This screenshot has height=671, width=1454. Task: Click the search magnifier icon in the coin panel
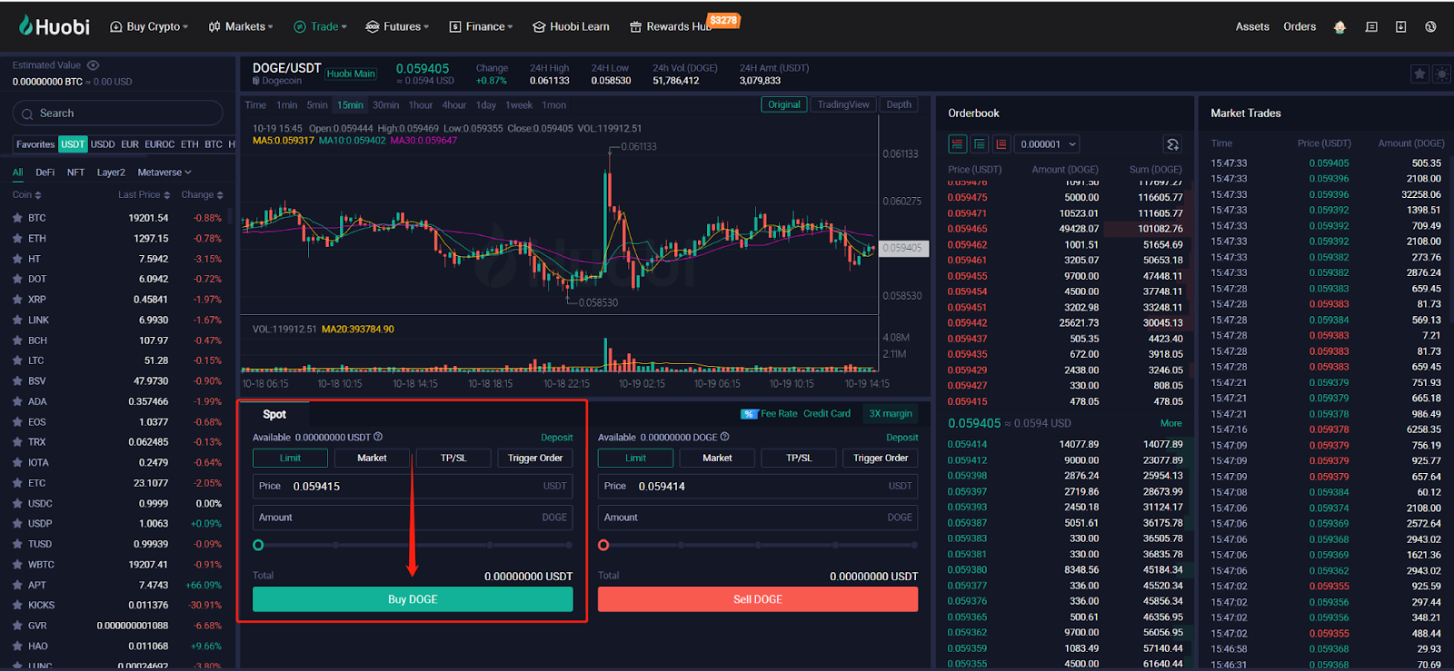(28, 113)
